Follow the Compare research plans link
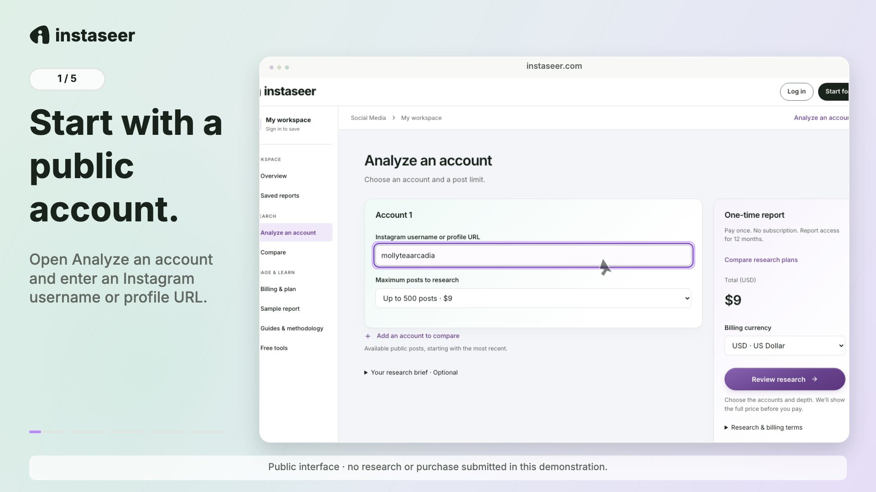The width and height of the screenshot is (876, 492). (x=761, y=260)
